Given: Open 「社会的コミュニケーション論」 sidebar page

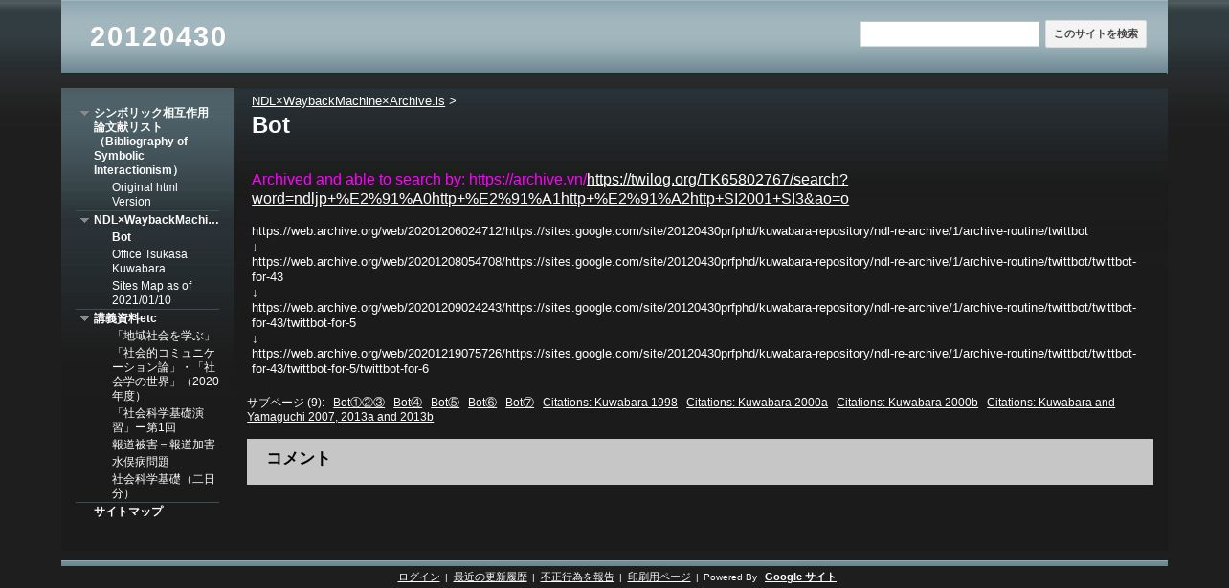Looking at the screenshot, I should pos(165,375).
